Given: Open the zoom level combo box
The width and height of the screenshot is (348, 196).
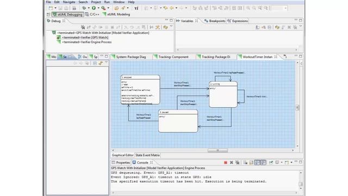Looking at the screenshot, I should pyautogui.click(x=279, y=8).
